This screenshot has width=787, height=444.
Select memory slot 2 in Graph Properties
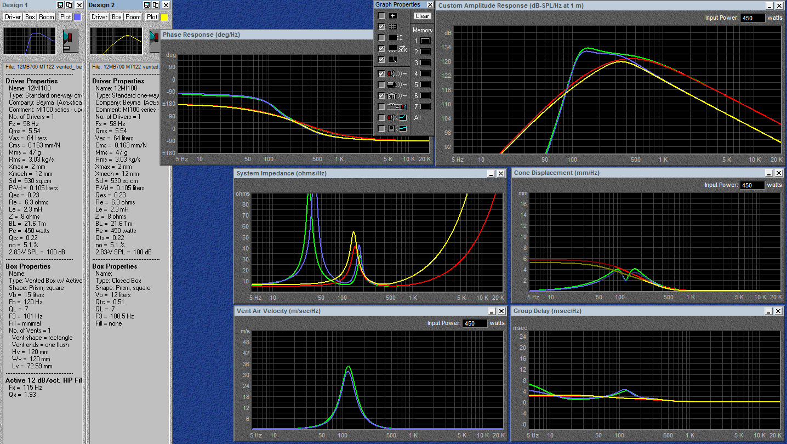pyautogui.click(x=425, y=52)
